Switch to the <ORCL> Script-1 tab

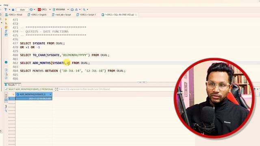pos(86,15)
